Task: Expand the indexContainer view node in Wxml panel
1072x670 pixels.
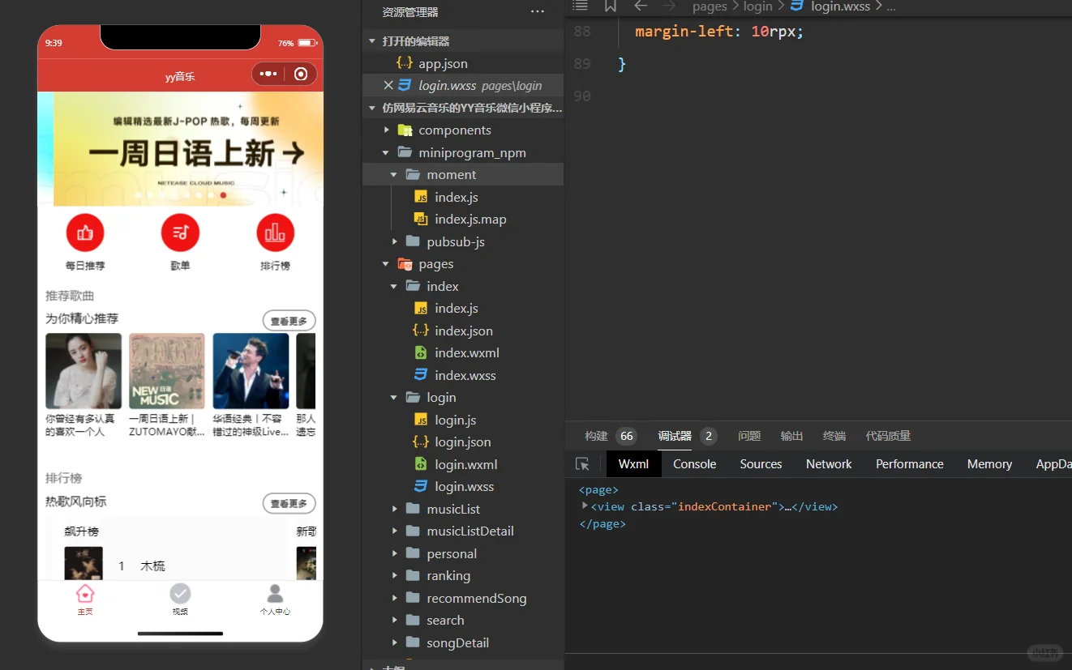Action: (584, 506)
